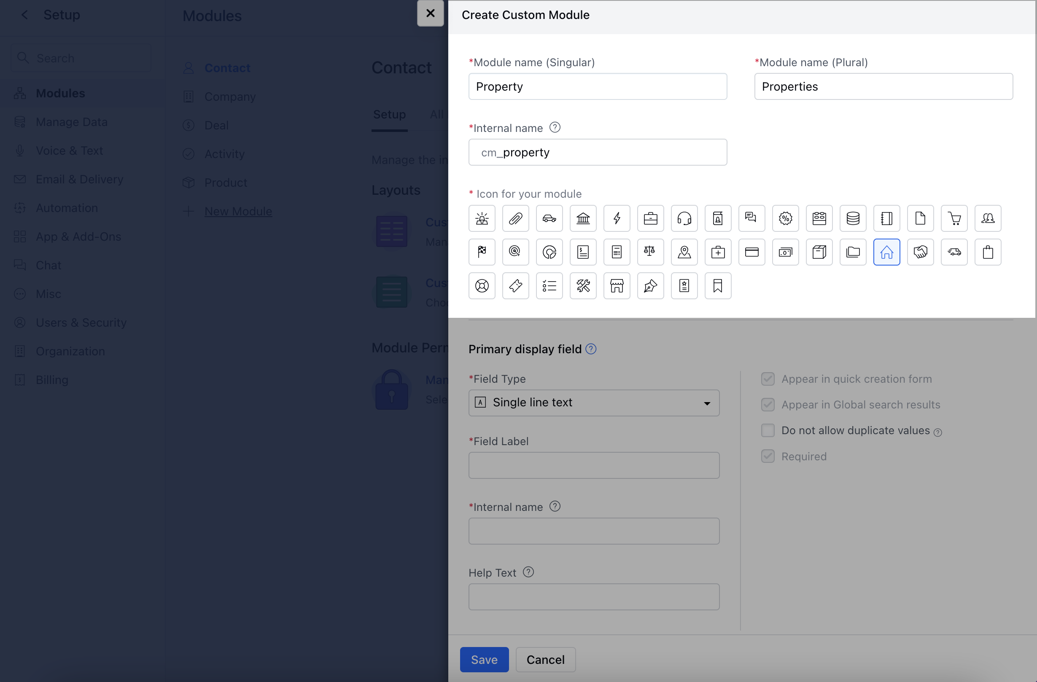Image resolution: width=1037 pixels, height=682 pixels.
Task: Choose the map location pin module icon
Action: coord(684,252)
